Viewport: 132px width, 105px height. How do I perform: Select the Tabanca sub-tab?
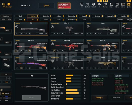[46, 20]
